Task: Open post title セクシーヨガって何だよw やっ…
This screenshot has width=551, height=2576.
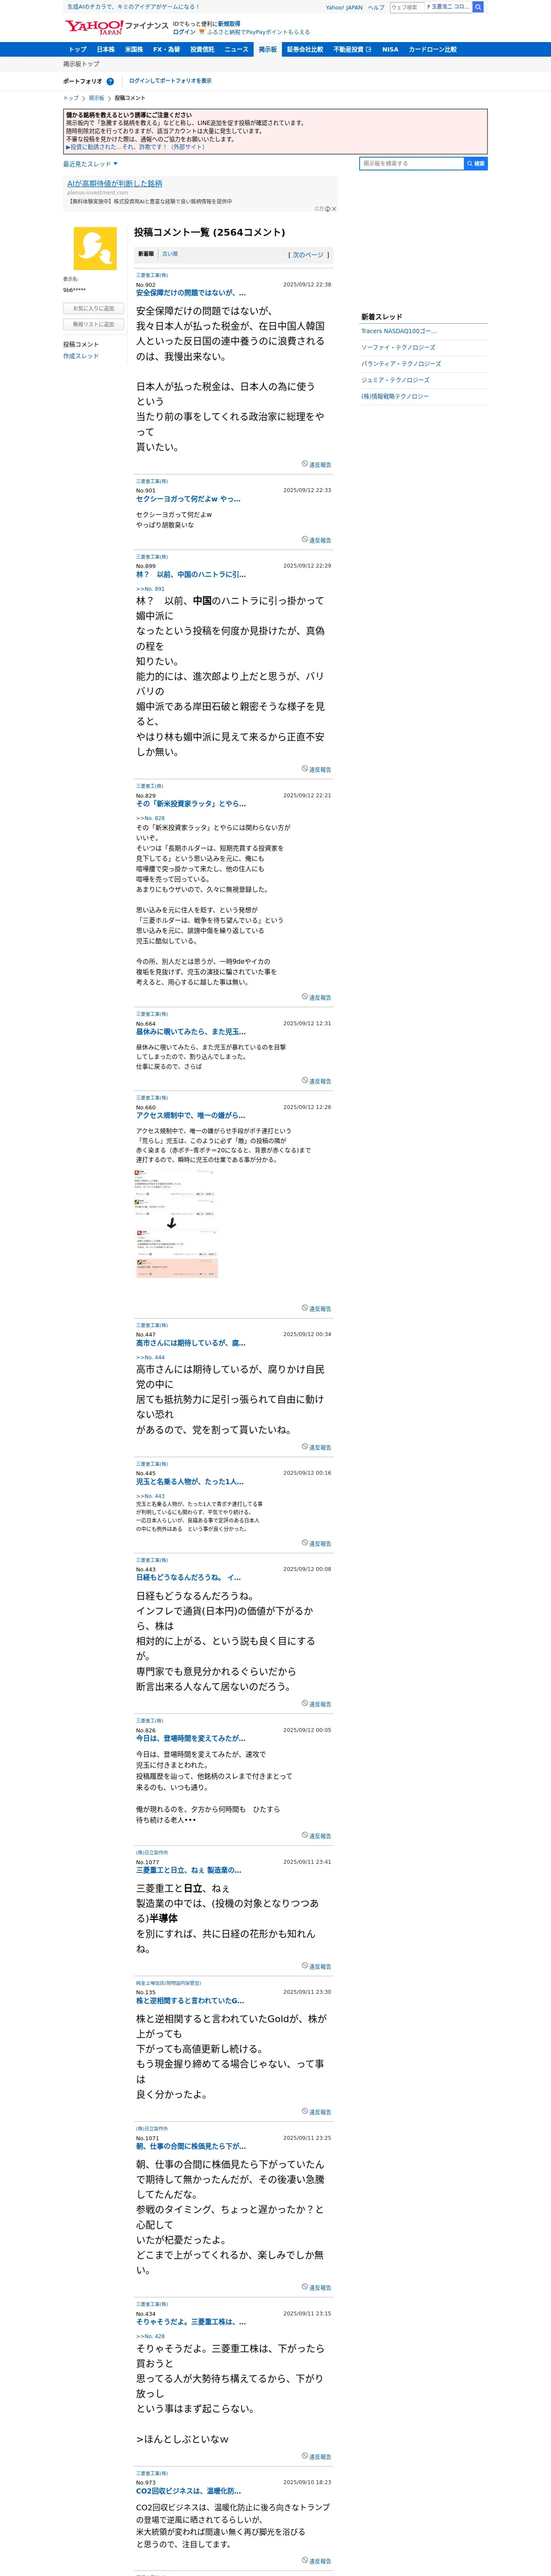Action: tap(188, 499)
